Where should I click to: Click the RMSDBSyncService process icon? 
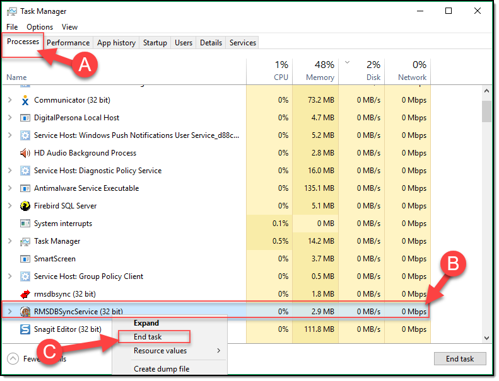pyautogui.click(x=25, y=312)
